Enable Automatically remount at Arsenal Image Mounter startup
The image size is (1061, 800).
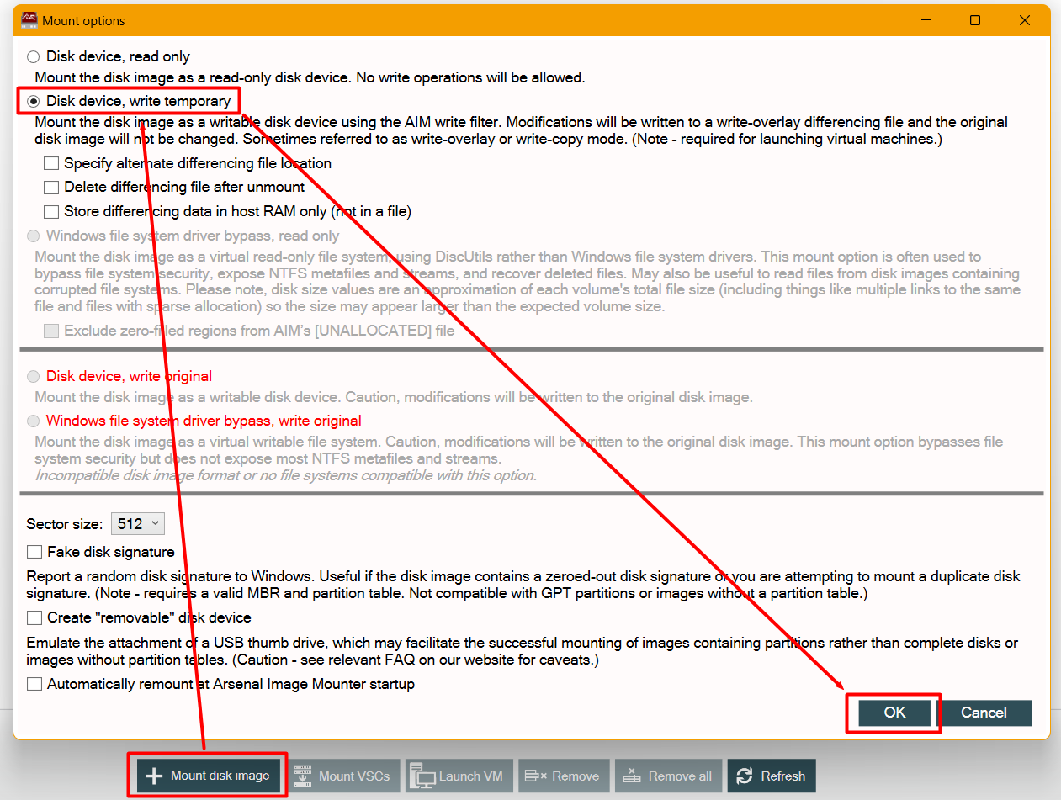coord(34,684)
